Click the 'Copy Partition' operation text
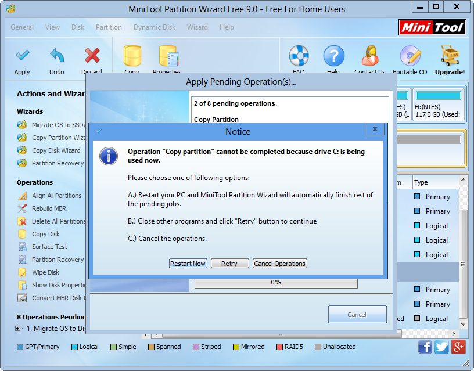This screenshot has width=474, height=371. coord(217,120)
